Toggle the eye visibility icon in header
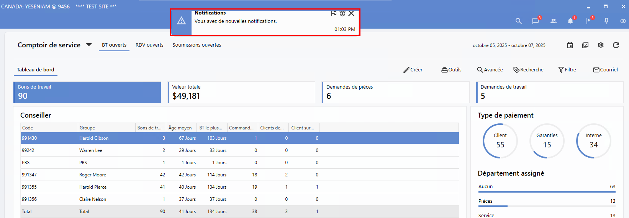The height and width of the screenshot is (218, 629). 623,21
